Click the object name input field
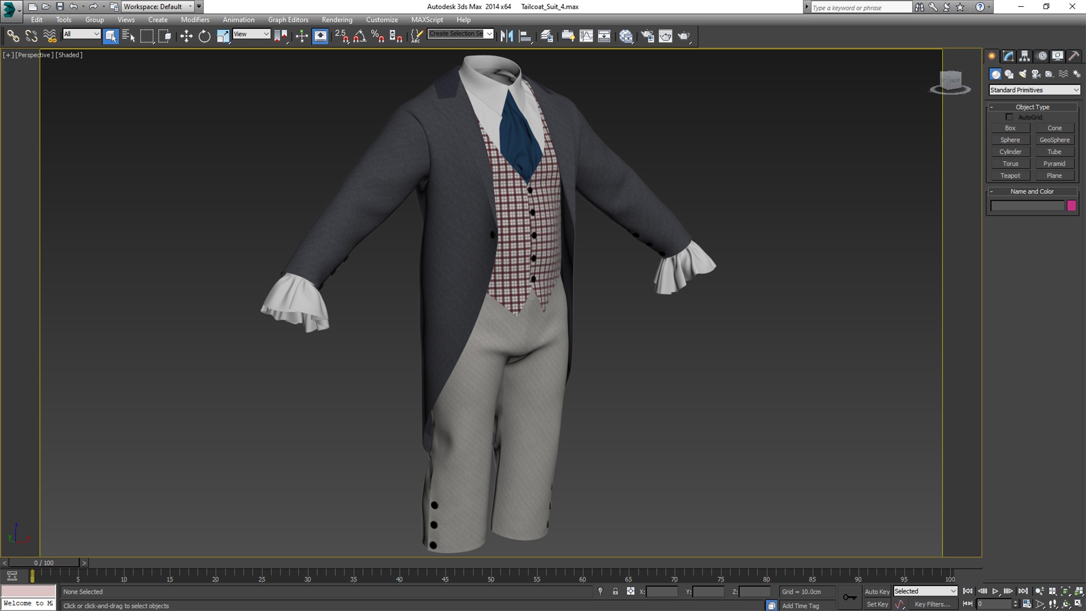This screenshot has width=1086, height=611. pyautogui.click(x=1027, y=206)
